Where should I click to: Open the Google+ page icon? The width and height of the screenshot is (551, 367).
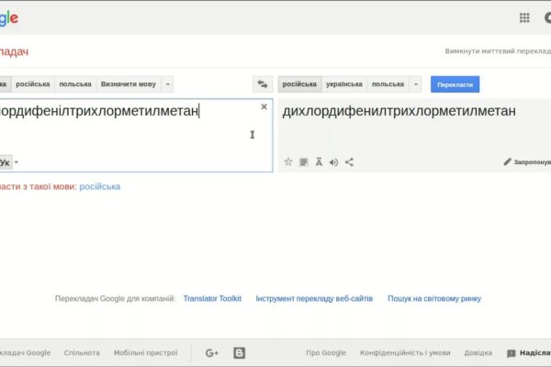click(211, 352)
